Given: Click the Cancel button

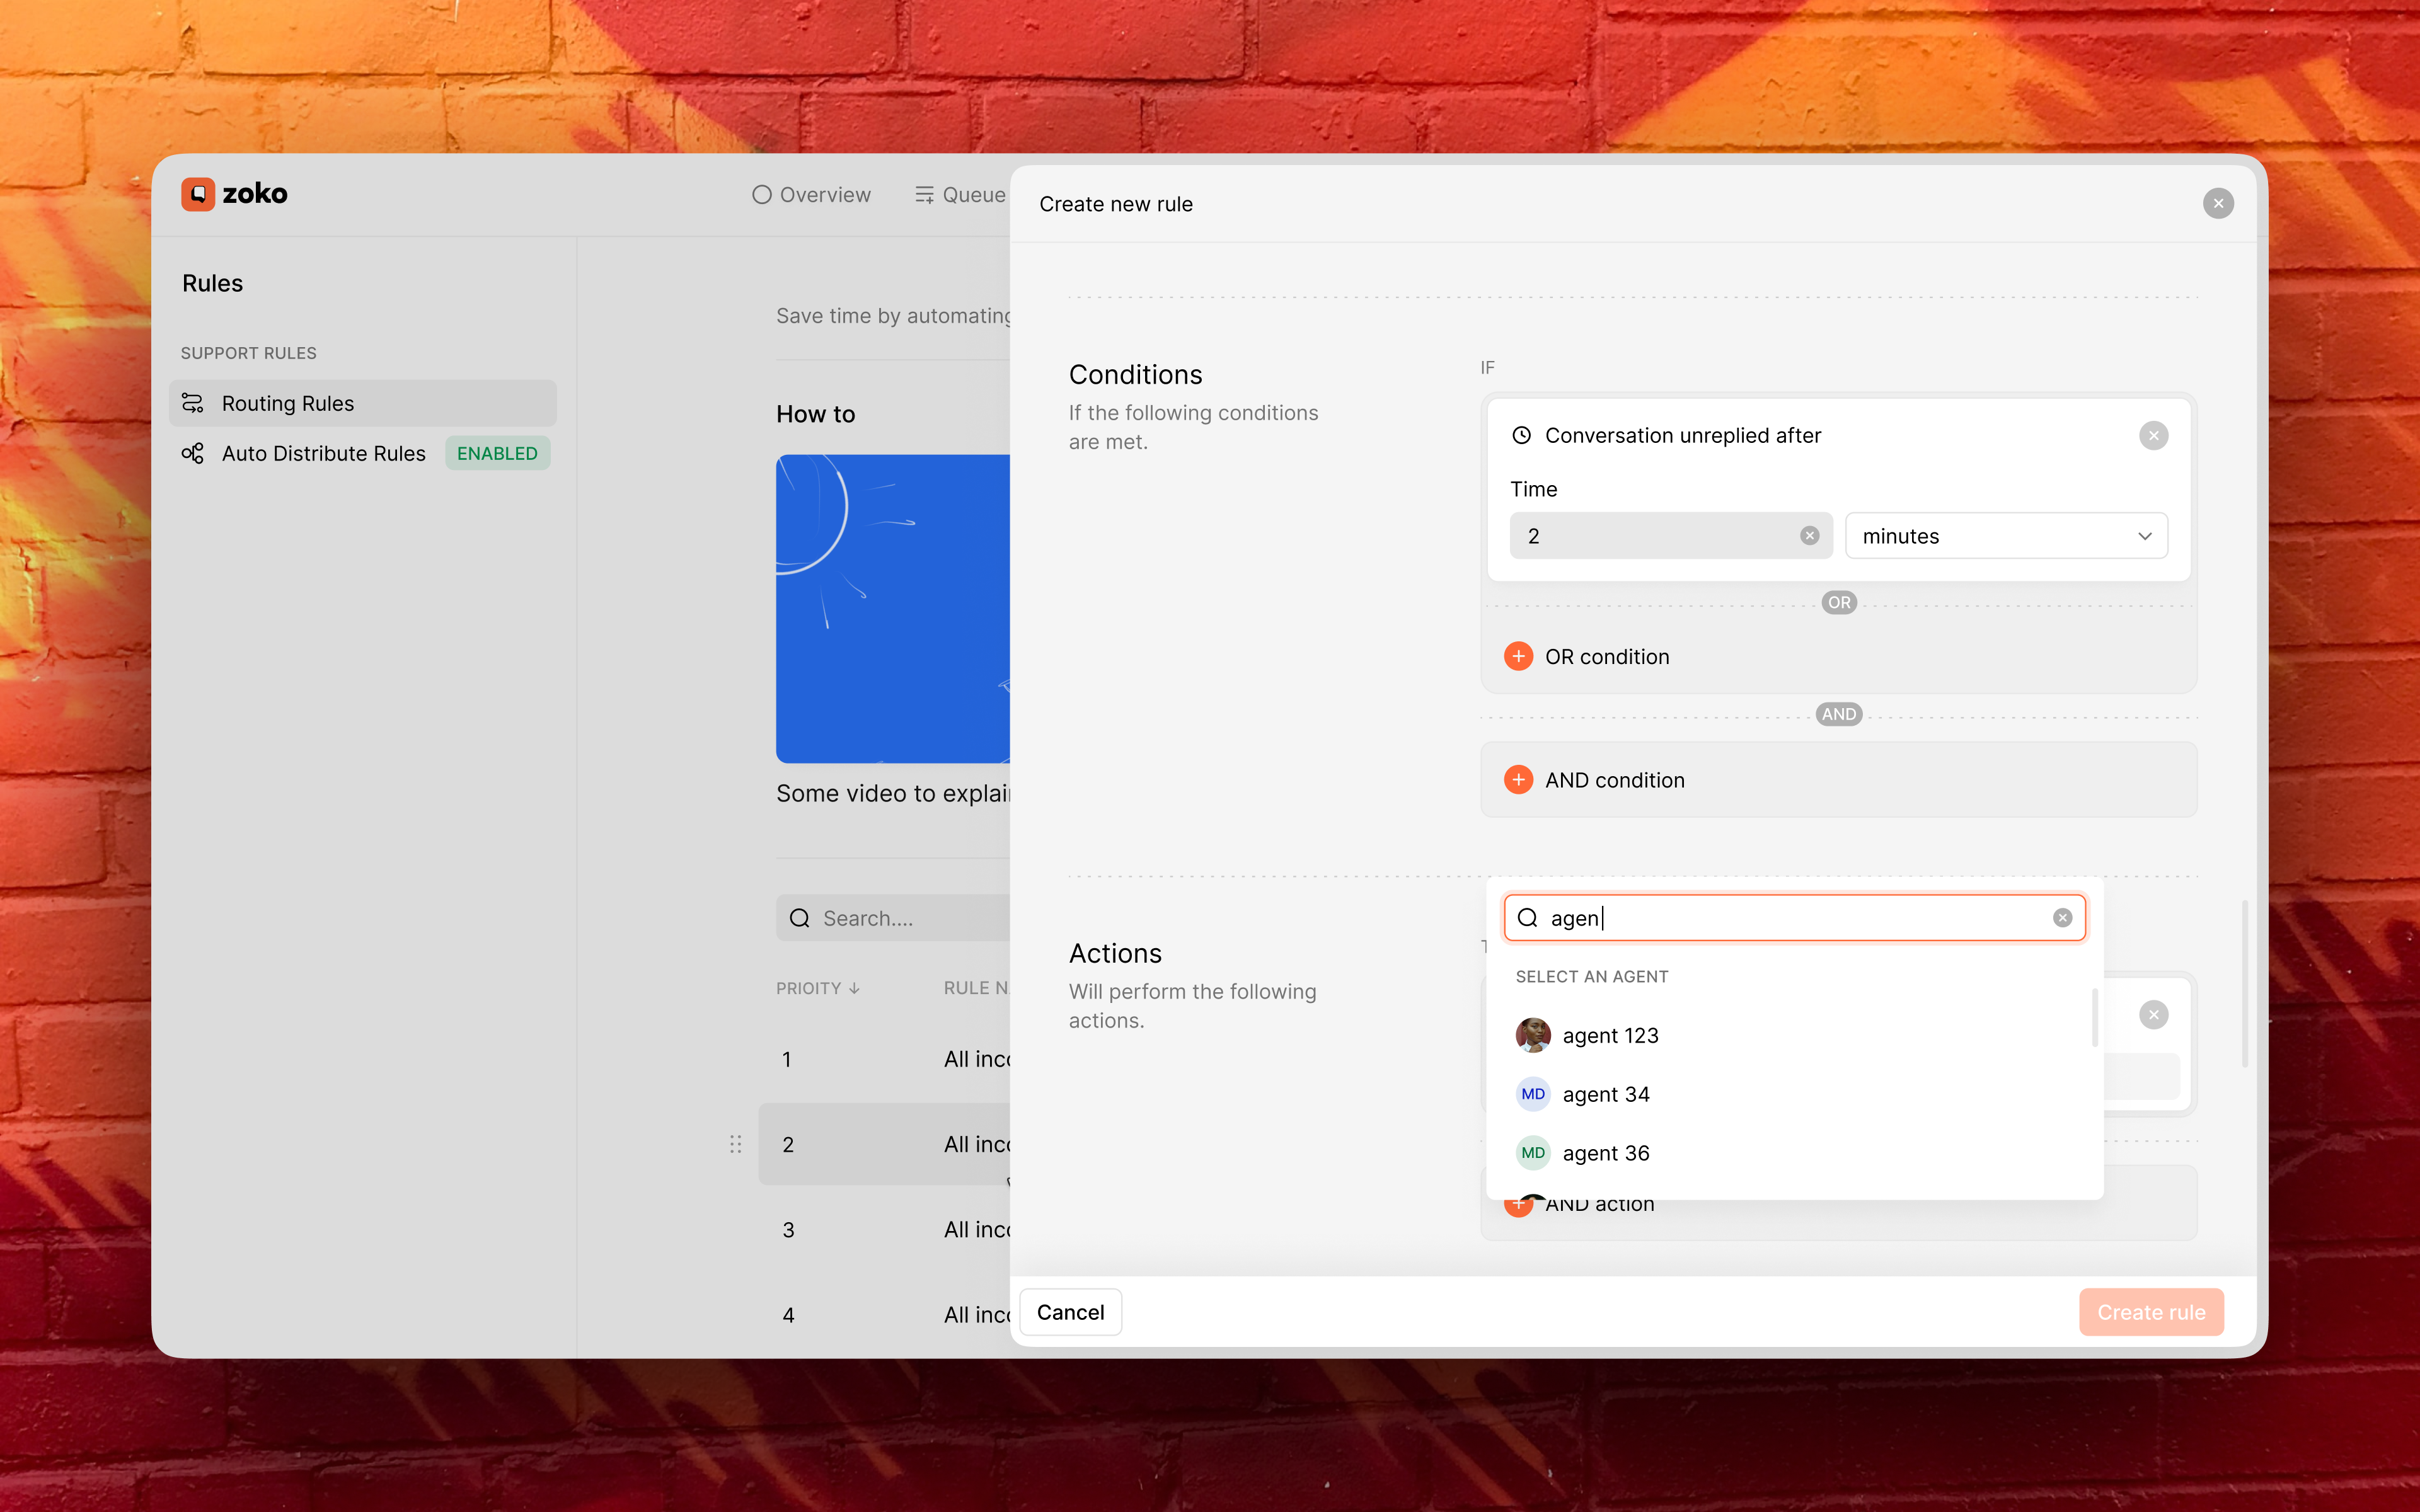Looking at the screenshot, I should coord(1070,1312).
